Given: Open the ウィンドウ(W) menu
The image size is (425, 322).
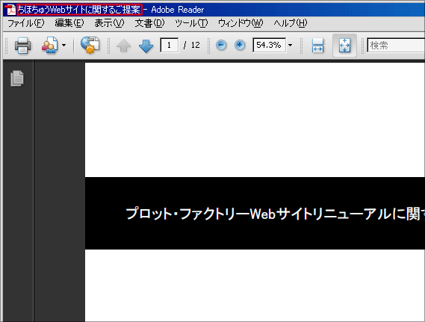Looking at the screenshot, I should coord(241,23).
